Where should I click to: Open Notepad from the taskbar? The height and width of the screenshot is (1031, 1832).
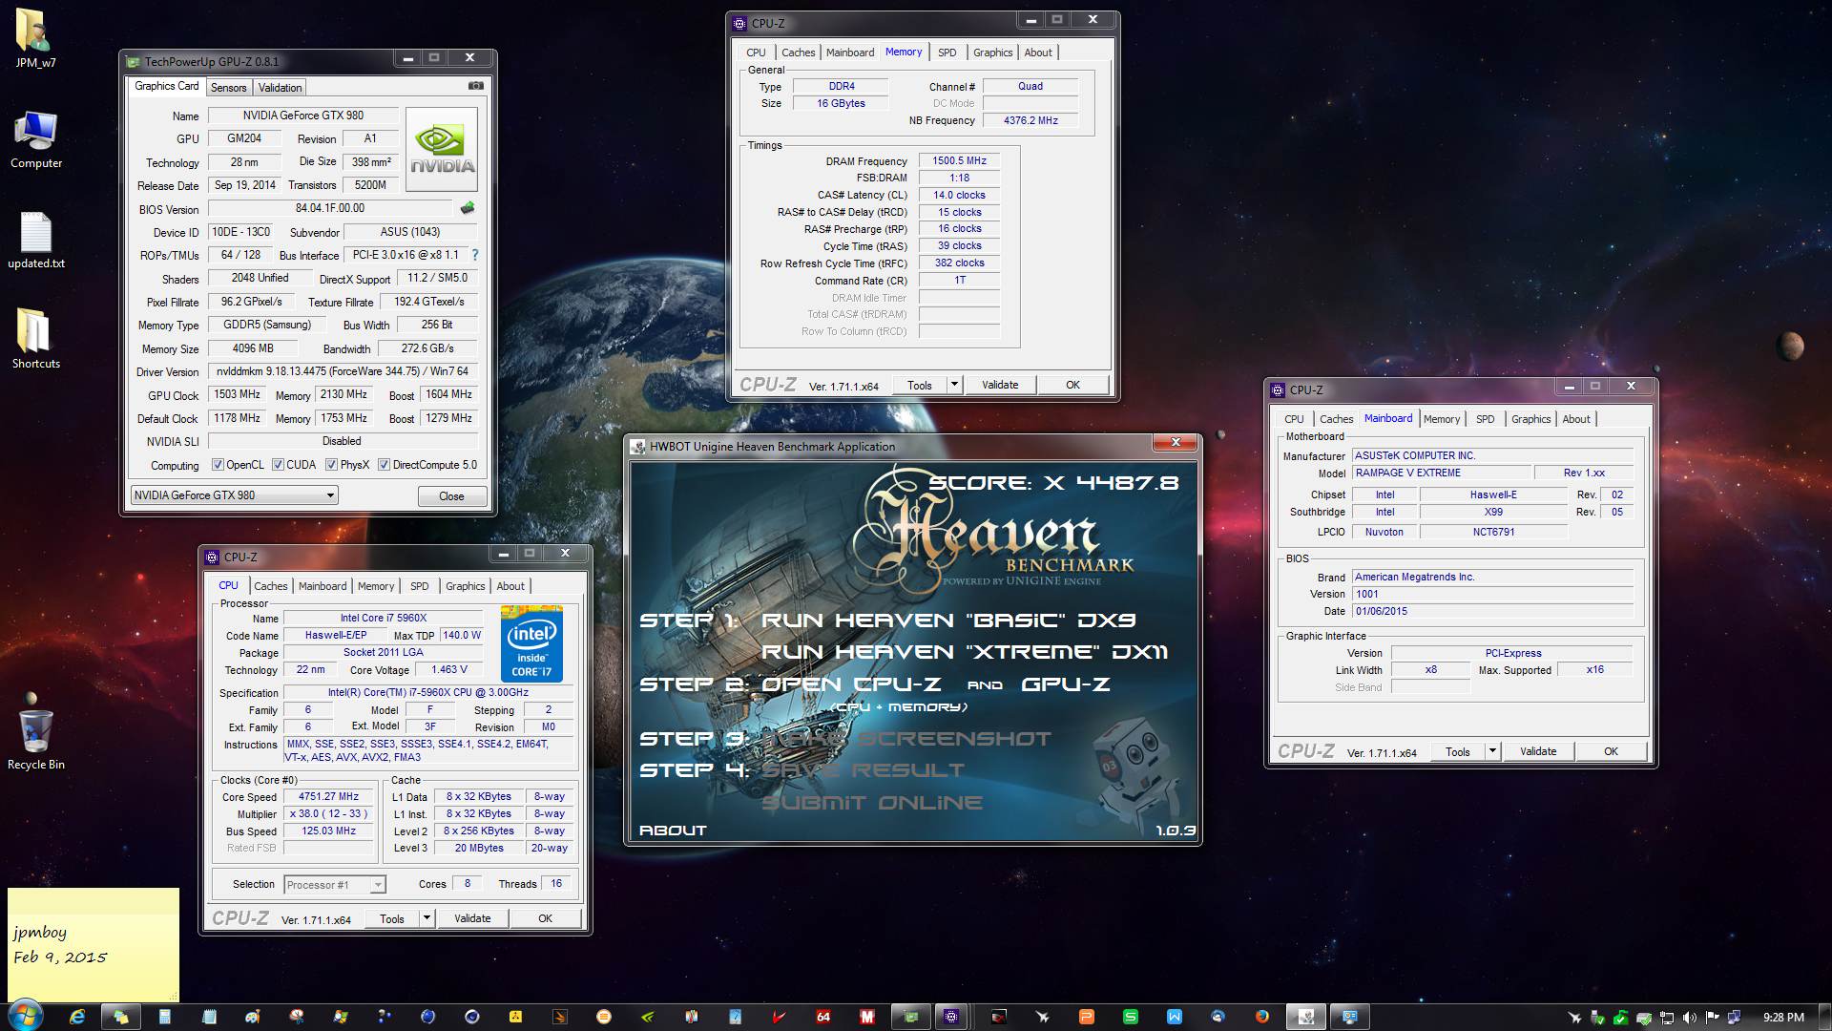[209, 1017]
